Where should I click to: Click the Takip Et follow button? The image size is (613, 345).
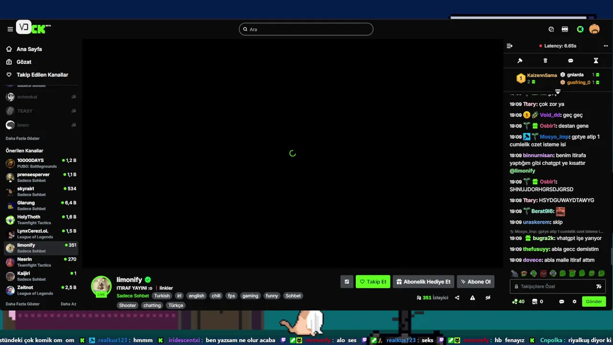[373, 282]
